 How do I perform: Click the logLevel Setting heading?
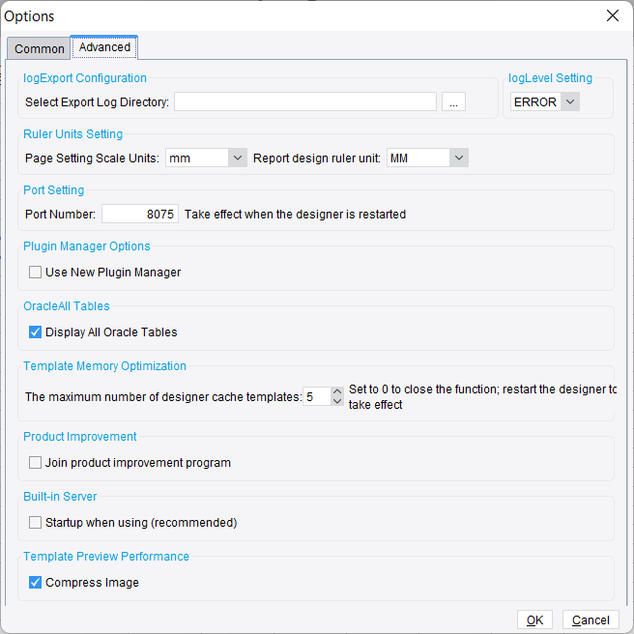[550, 78]
